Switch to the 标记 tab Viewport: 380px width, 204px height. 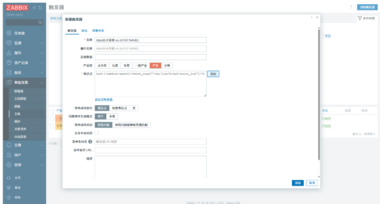coord(84,31)
